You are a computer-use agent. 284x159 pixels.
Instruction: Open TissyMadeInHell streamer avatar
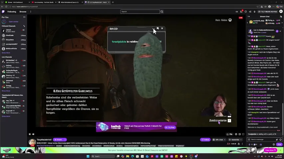[x=32, y=142]
